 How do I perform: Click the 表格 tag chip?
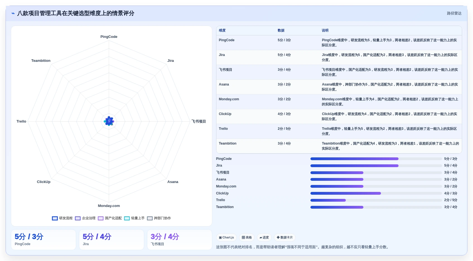click(247, 238)
